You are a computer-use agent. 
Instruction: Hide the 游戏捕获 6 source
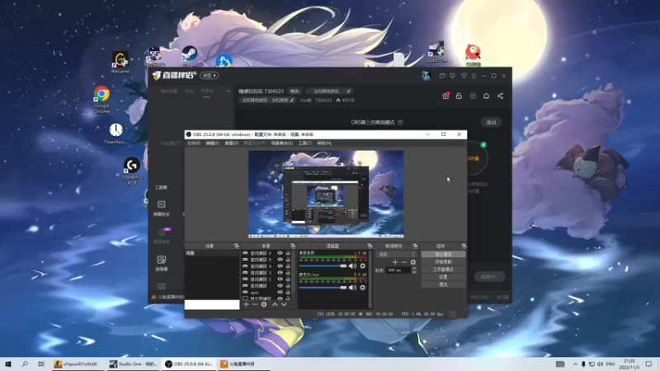[280, 253]
